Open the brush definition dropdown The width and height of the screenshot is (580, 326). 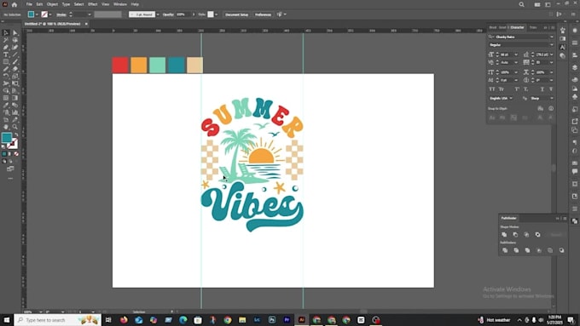coord(158,14)
